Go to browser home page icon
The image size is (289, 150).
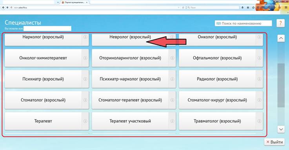click(248, 7)
